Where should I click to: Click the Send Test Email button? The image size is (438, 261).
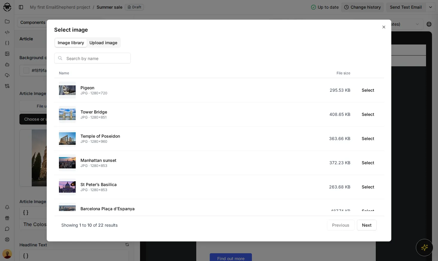(406, 7)
